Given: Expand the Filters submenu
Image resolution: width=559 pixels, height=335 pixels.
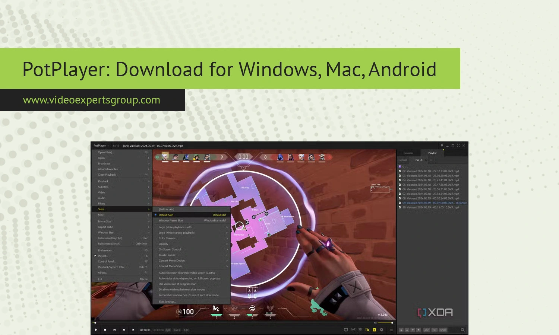Looking at the screenshot, I should [x=122, y=204].
